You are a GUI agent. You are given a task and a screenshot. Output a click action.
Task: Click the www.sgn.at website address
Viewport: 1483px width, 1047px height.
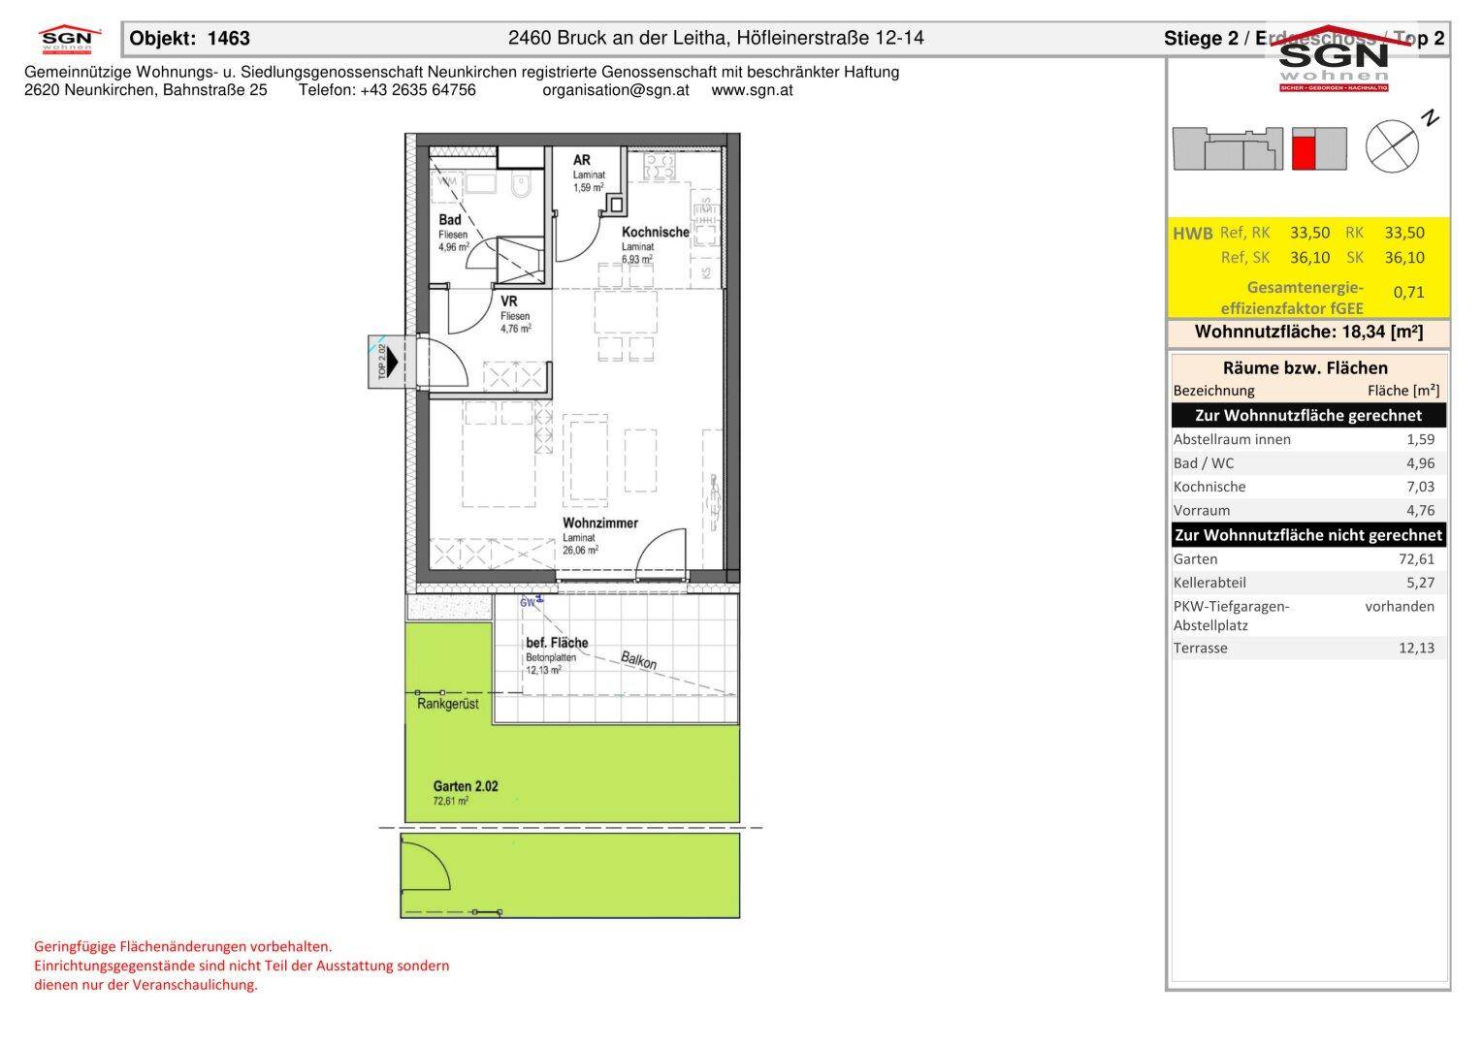click(x=753, y=90)
